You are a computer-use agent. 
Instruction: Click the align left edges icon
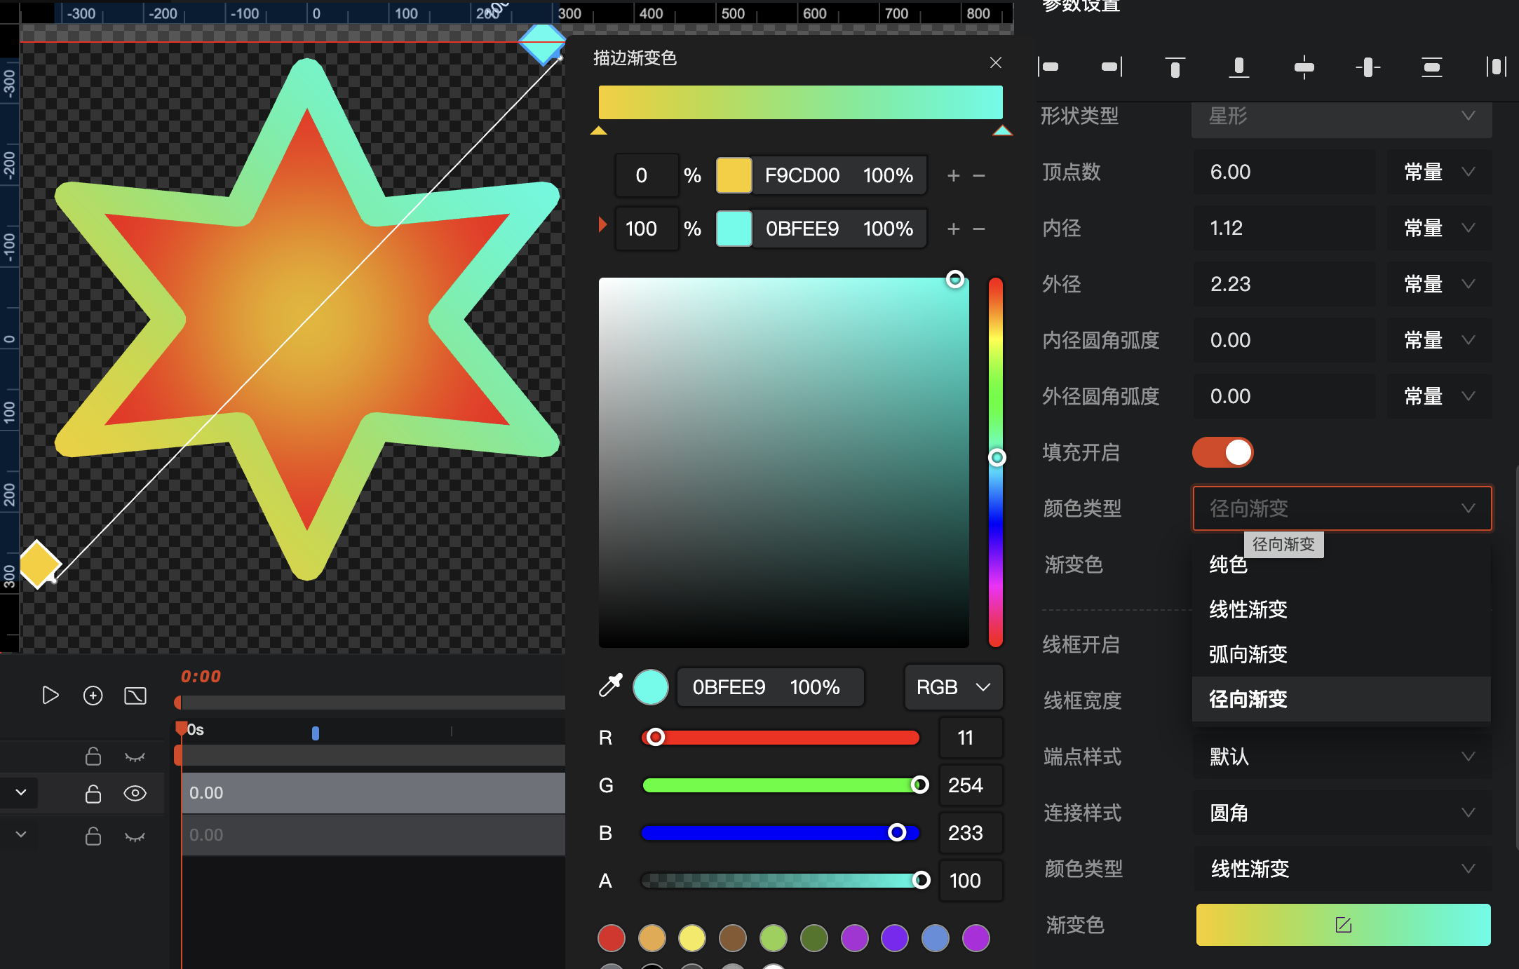(x=1048, y=67)
